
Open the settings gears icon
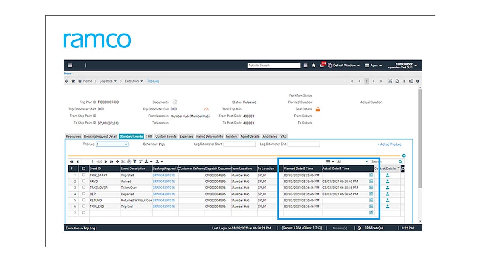[411, 81]
